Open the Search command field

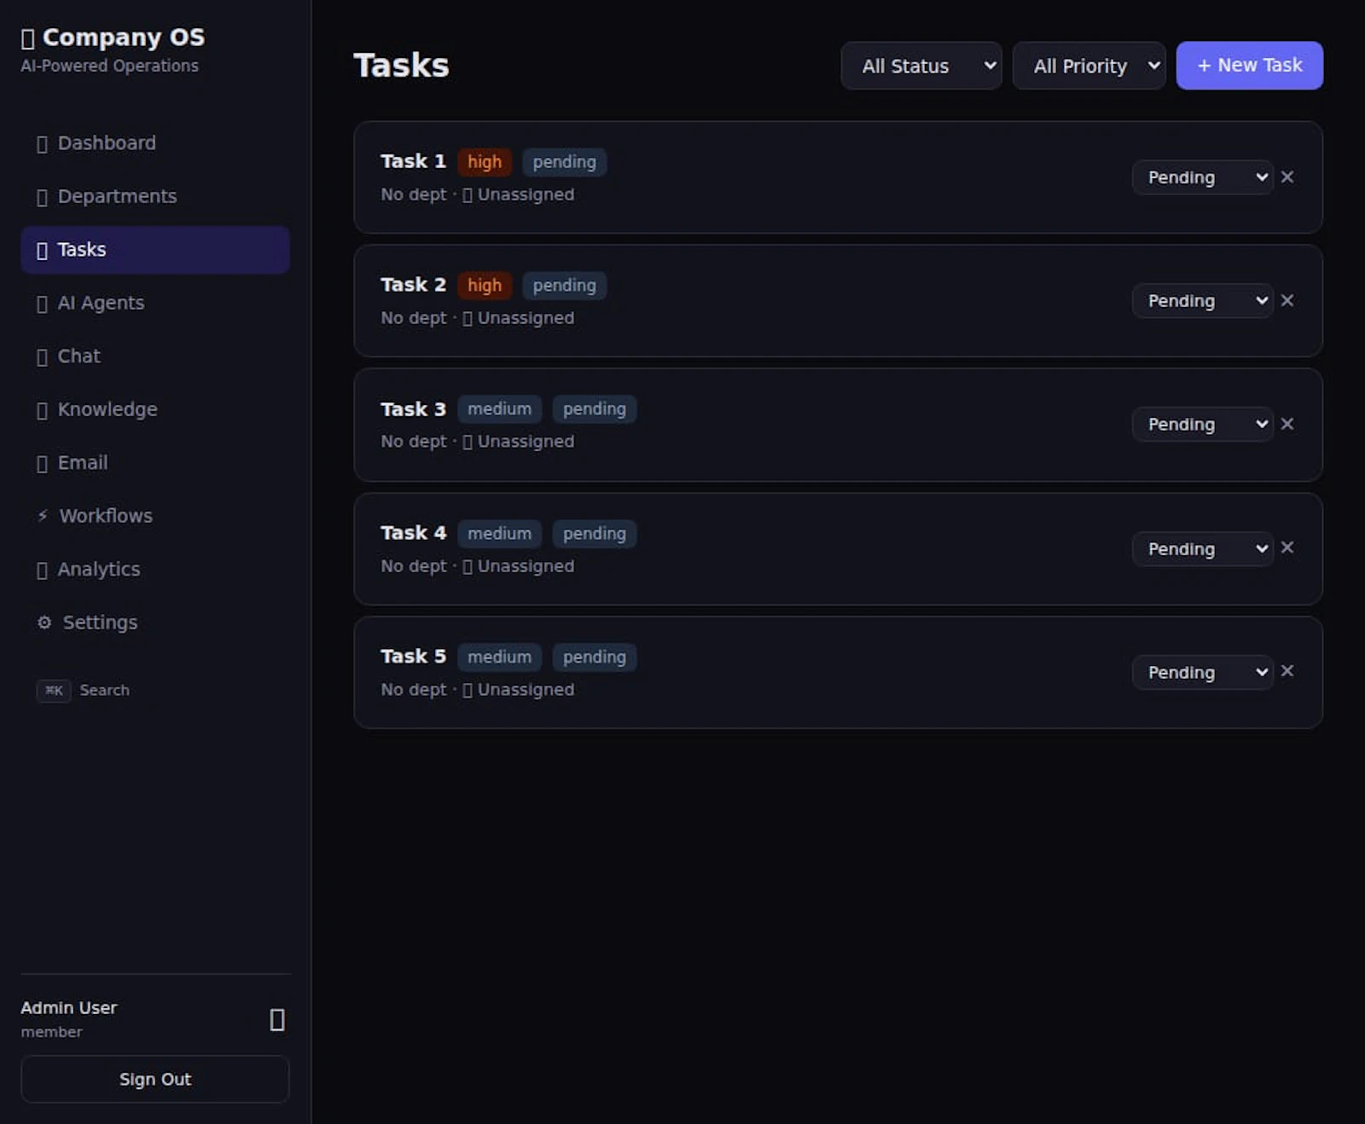(84, 690)
